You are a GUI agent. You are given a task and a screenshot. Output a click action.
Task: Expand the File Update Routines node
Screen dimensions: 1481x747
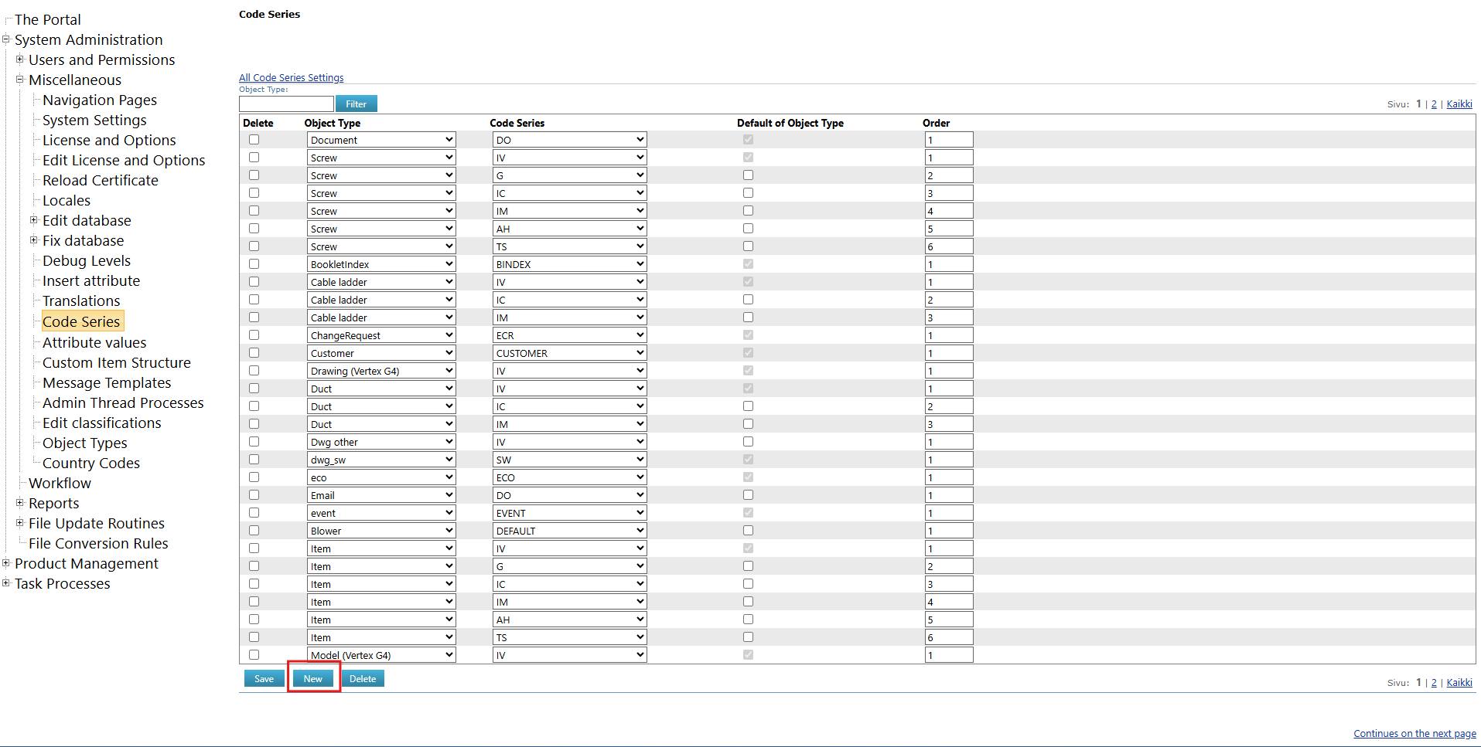(x=19, y=523)
